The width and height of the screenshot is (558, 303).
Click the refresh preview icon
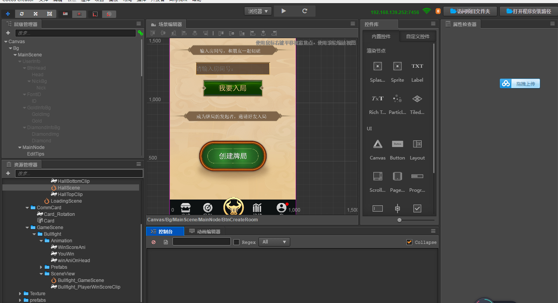pos(305,11)
